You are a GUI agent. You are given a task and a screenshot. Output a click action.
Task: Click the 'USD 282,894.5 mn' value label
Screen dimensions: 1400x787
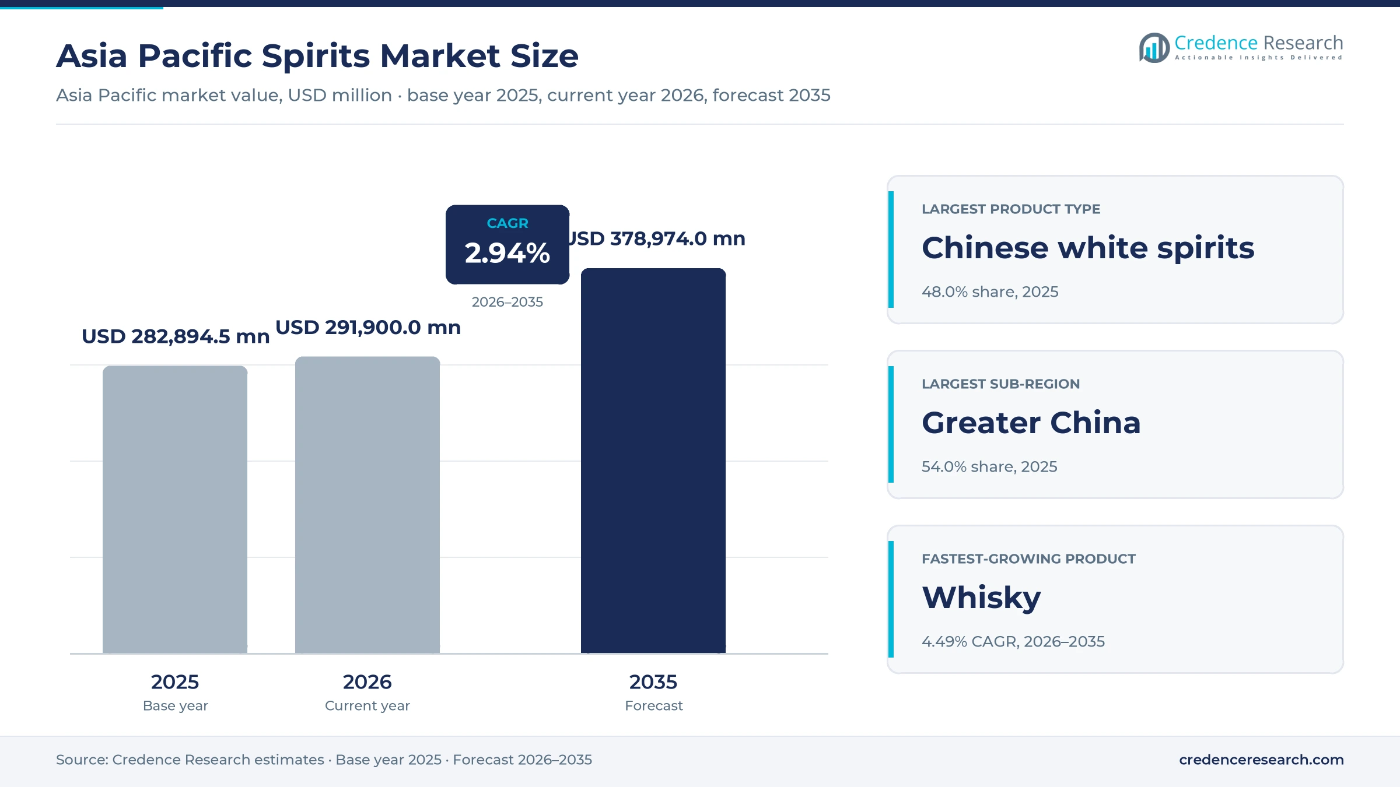point(176,336)
